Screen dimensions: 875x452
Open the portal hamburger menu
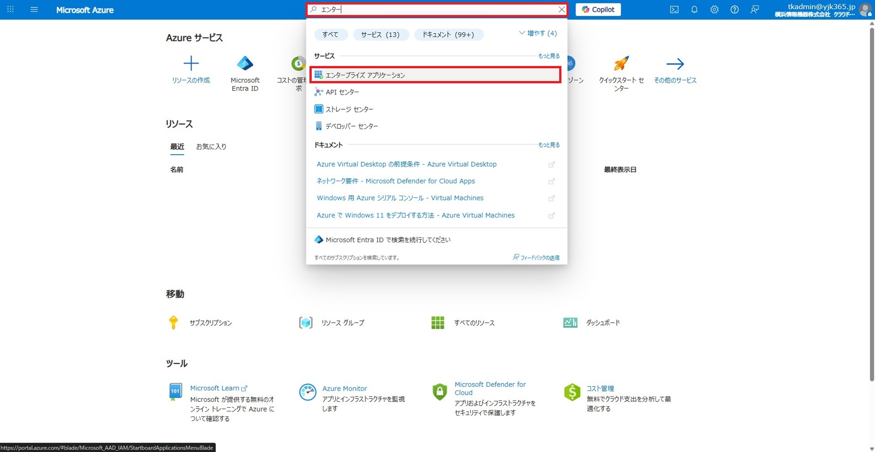(x=34, y=10)
